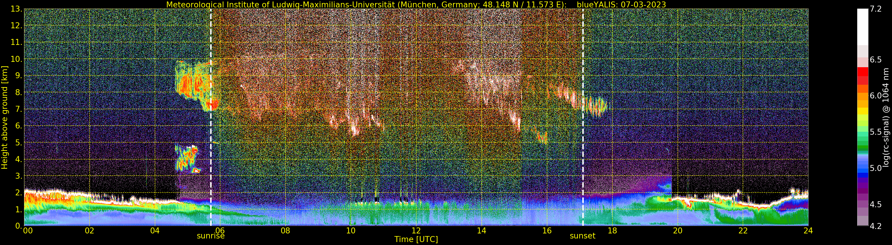Image resolution: width=892 pixels, height=245 pixels.
Task: Click the 2. km tick on the height axis
Action: [x=19, y=192]
